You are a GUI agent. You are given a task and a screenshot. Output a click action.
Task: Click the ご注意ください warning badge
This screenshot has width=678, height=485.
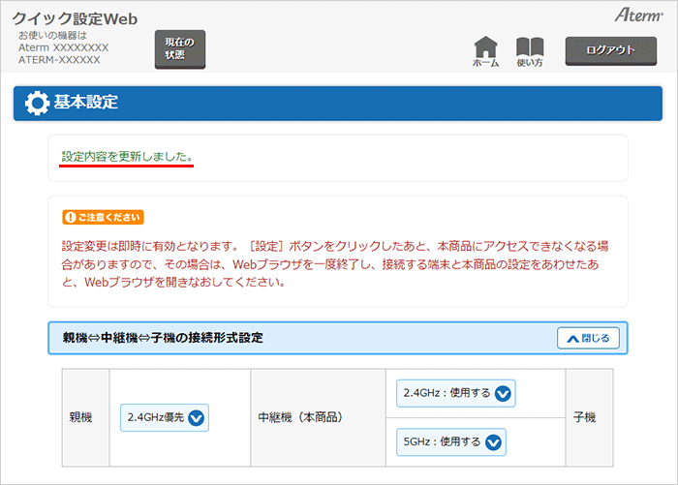click(x=103, y=217)
